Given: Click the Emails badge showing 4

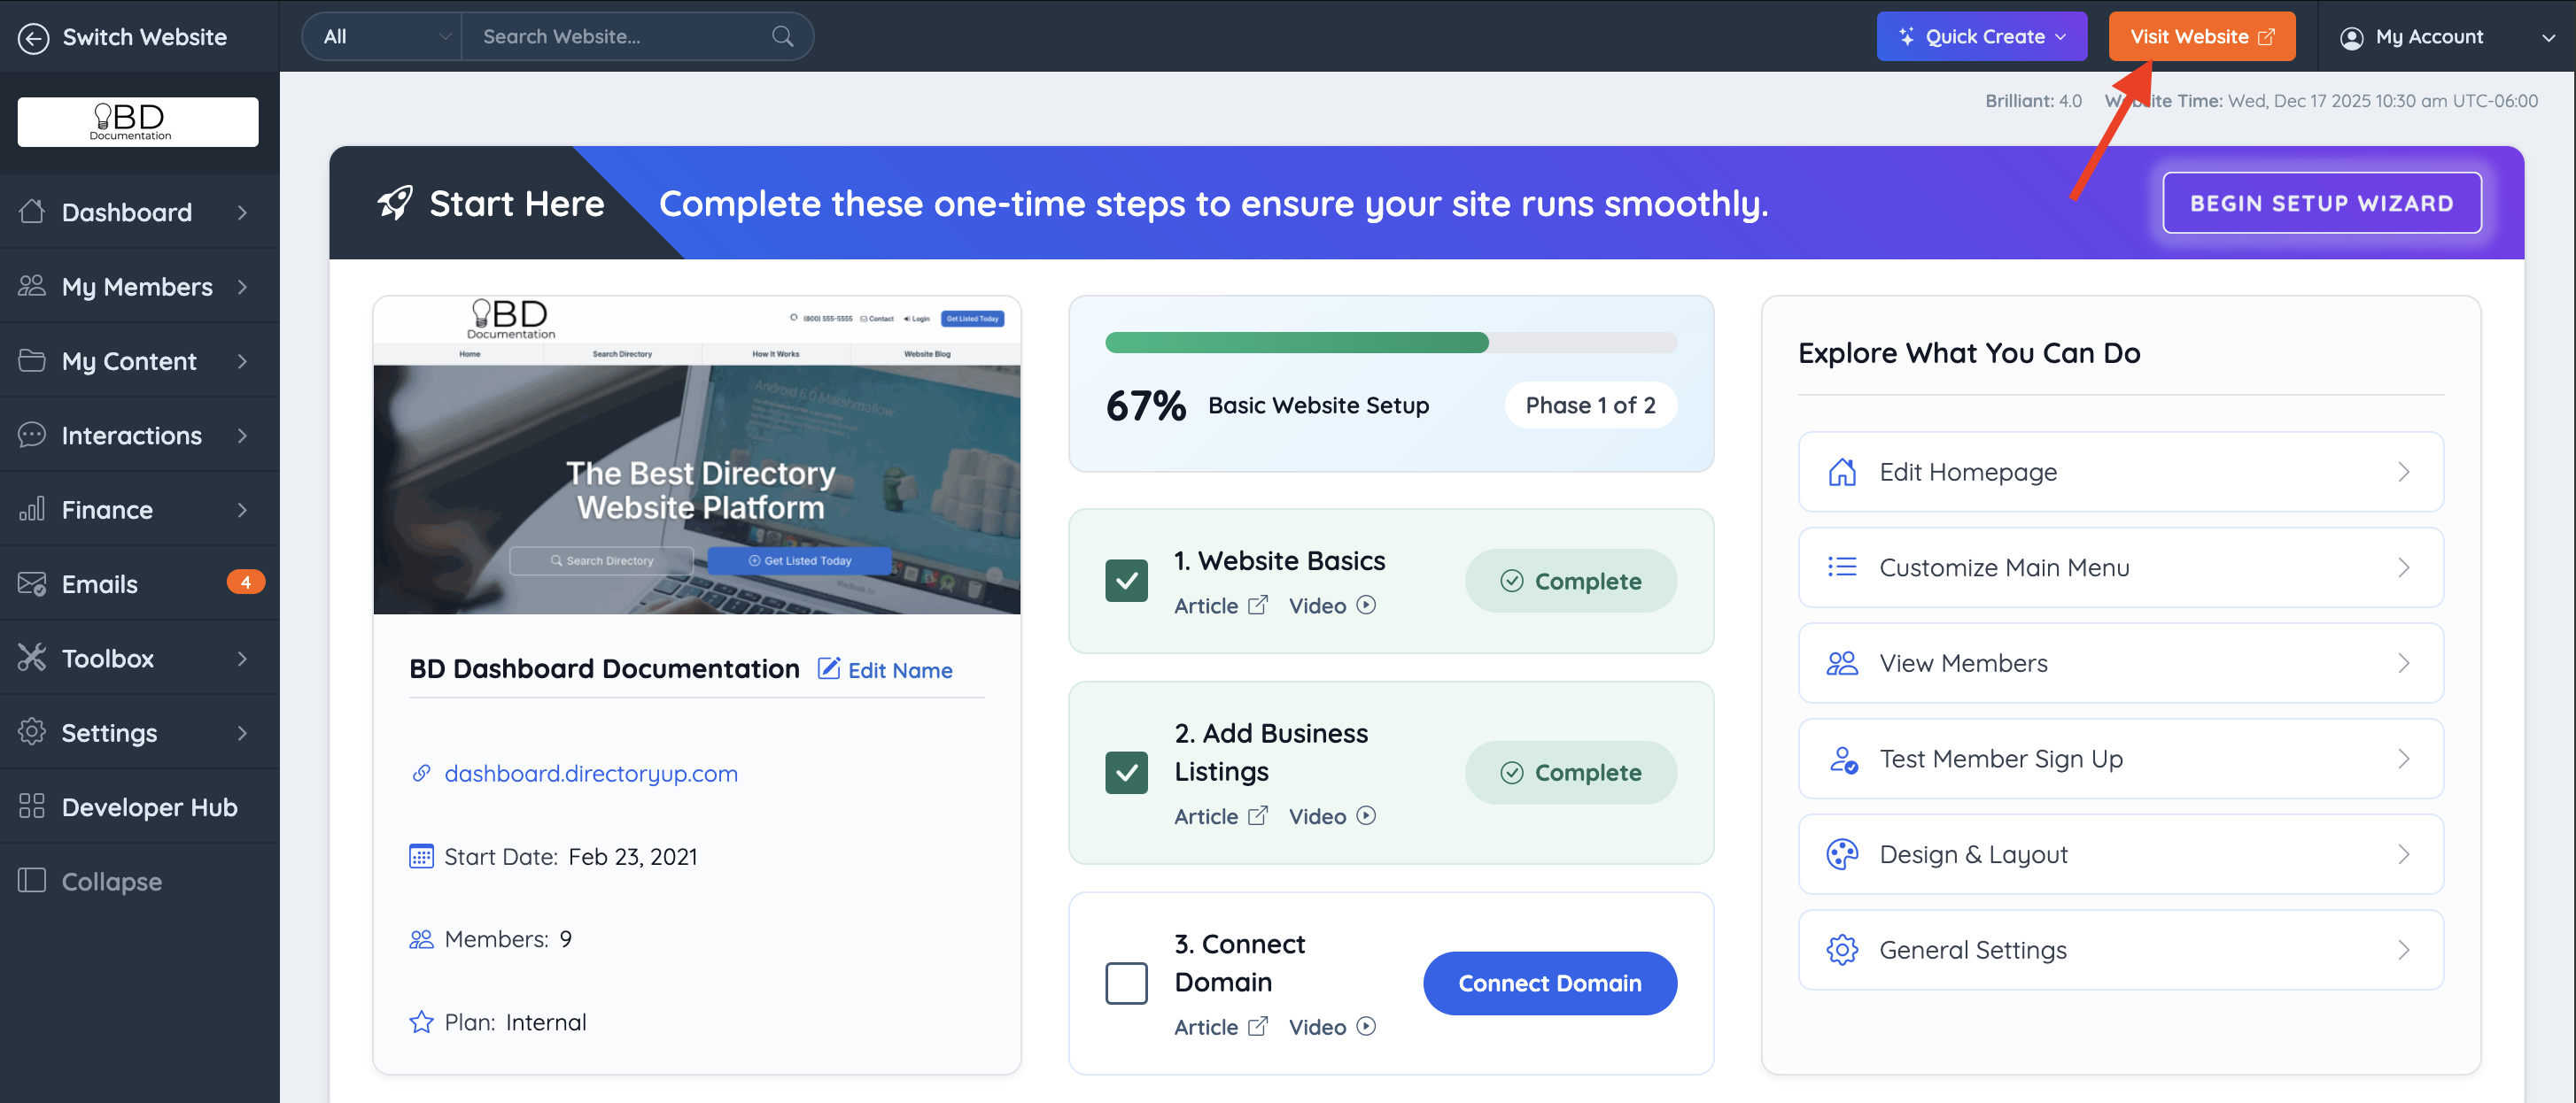Looking at the screenshot, I should click(x=245, y=582).
